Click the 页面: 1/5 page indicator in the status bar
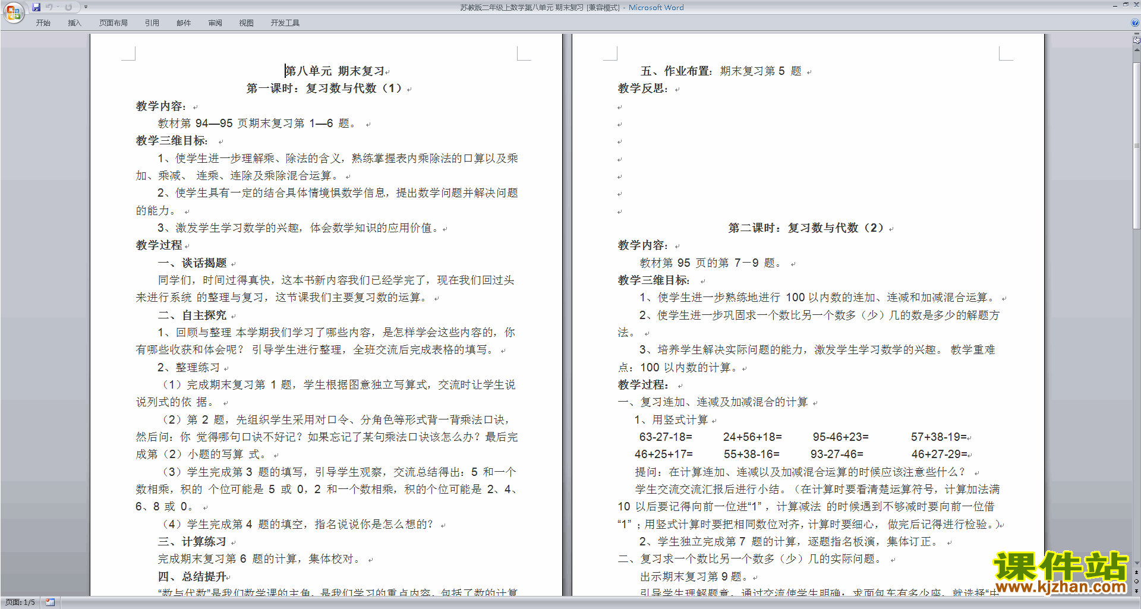This screenshot has height=609, width=1141. click(x=20, y=602)
